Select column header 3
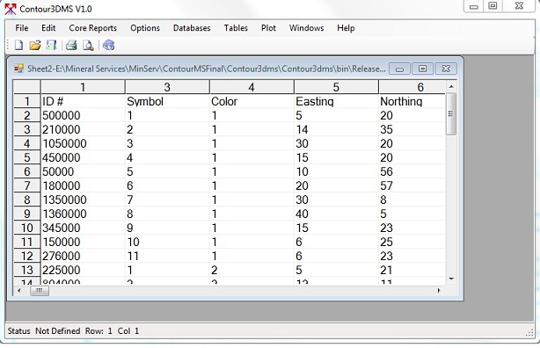This screenshot has height=348, width=540. point(167,87)
